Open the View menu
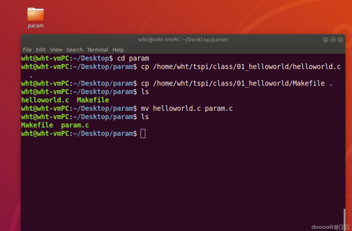This screenshot has height=231, width=352. point(56,50)
